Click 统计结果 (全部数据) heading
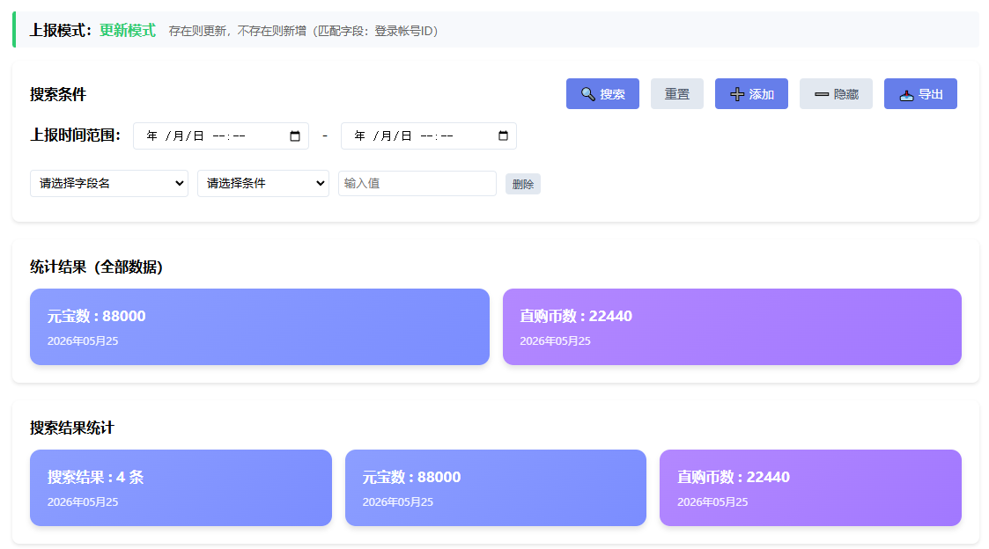 [x=97, y=267]
